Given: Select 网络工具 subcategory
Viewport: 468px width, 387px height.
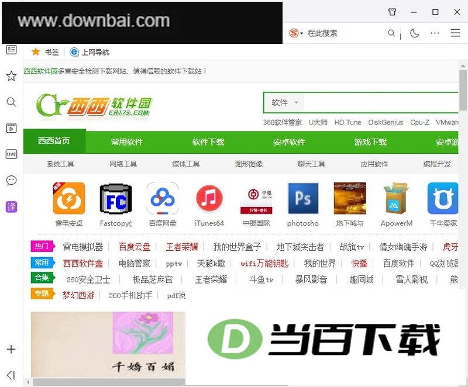Looking at the screenshot, I should coord(123,164).
